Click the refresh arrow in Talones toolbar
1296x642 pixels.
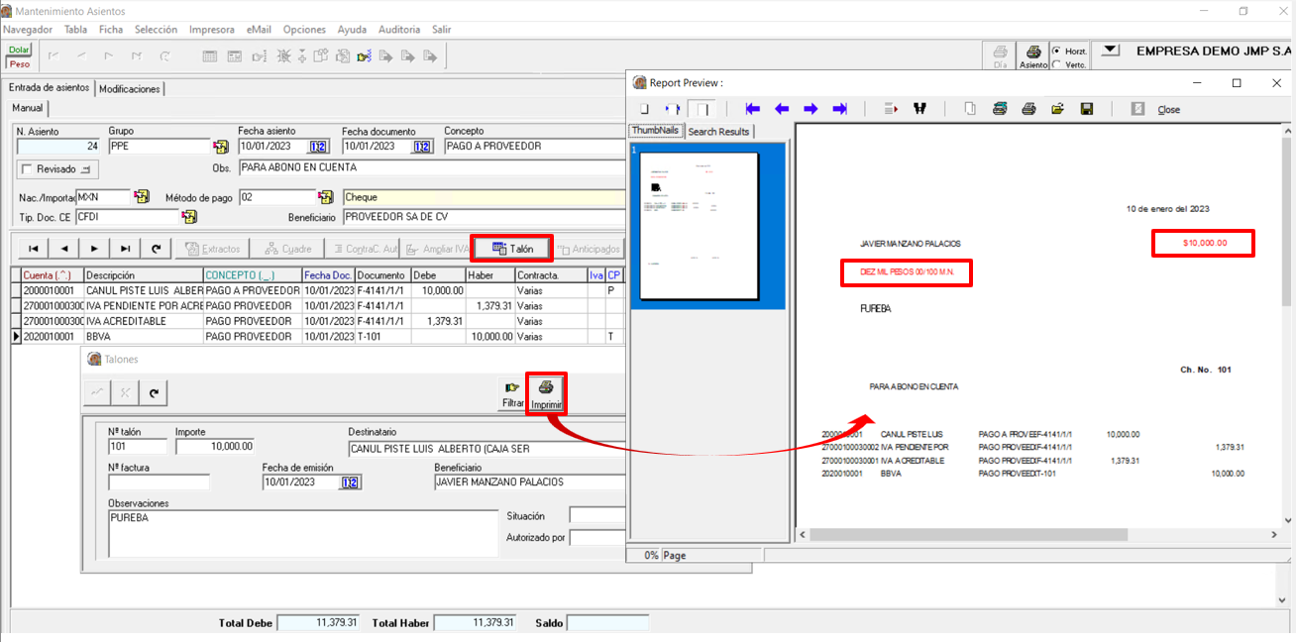[155, 393]
